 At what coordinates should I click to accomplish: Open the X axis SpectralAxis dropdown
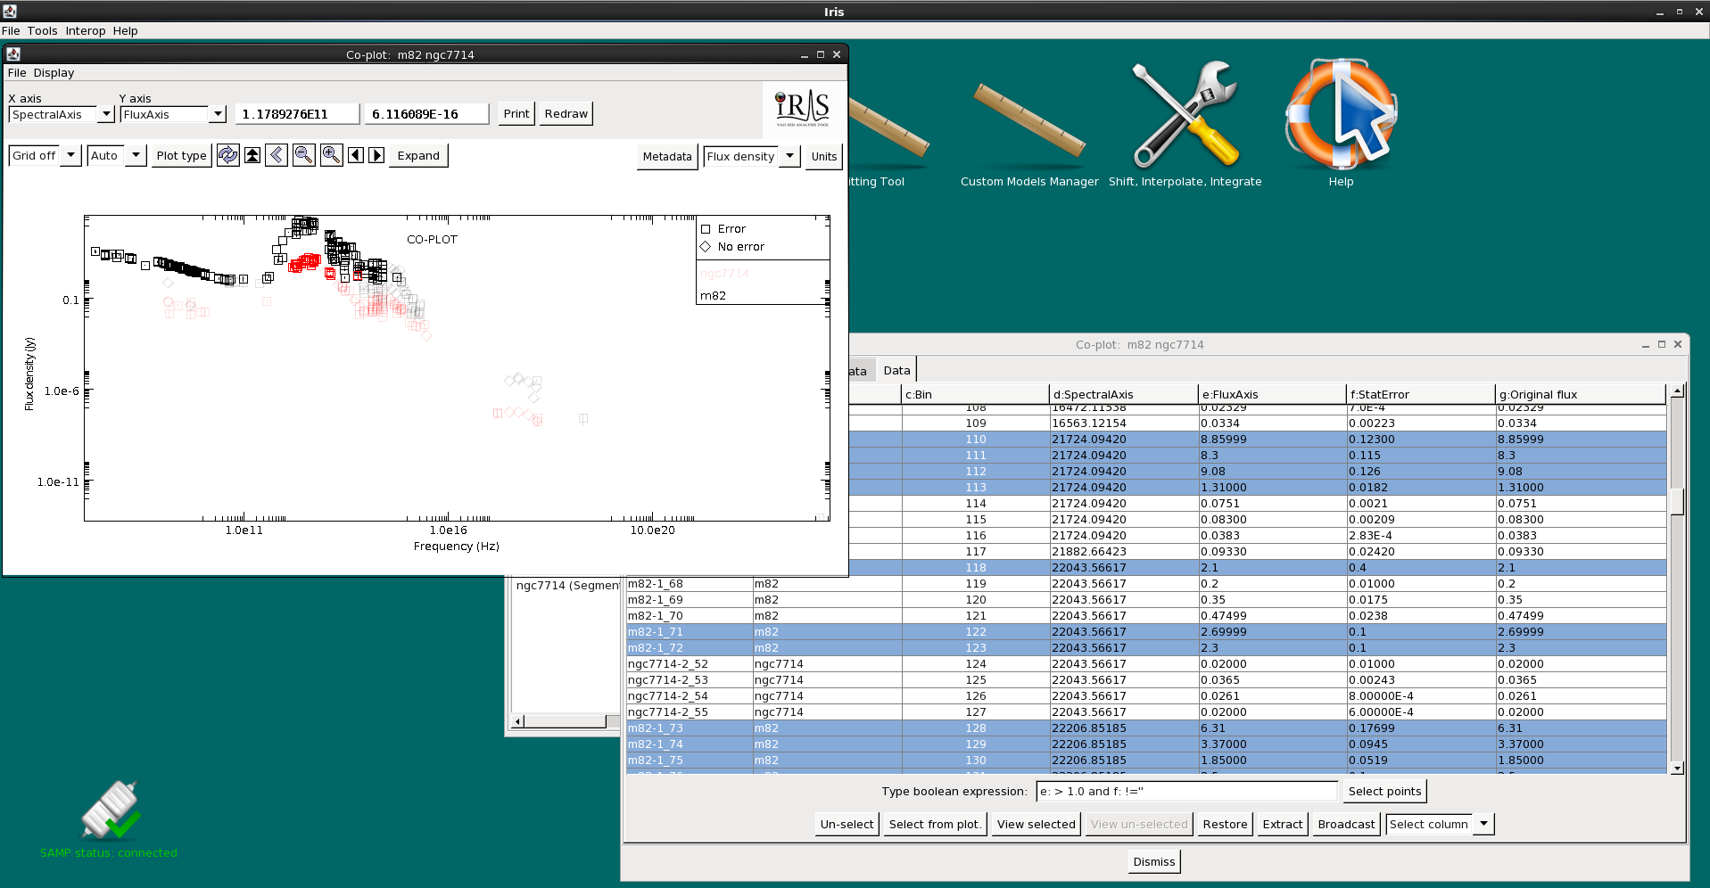(x=106, y=114)
